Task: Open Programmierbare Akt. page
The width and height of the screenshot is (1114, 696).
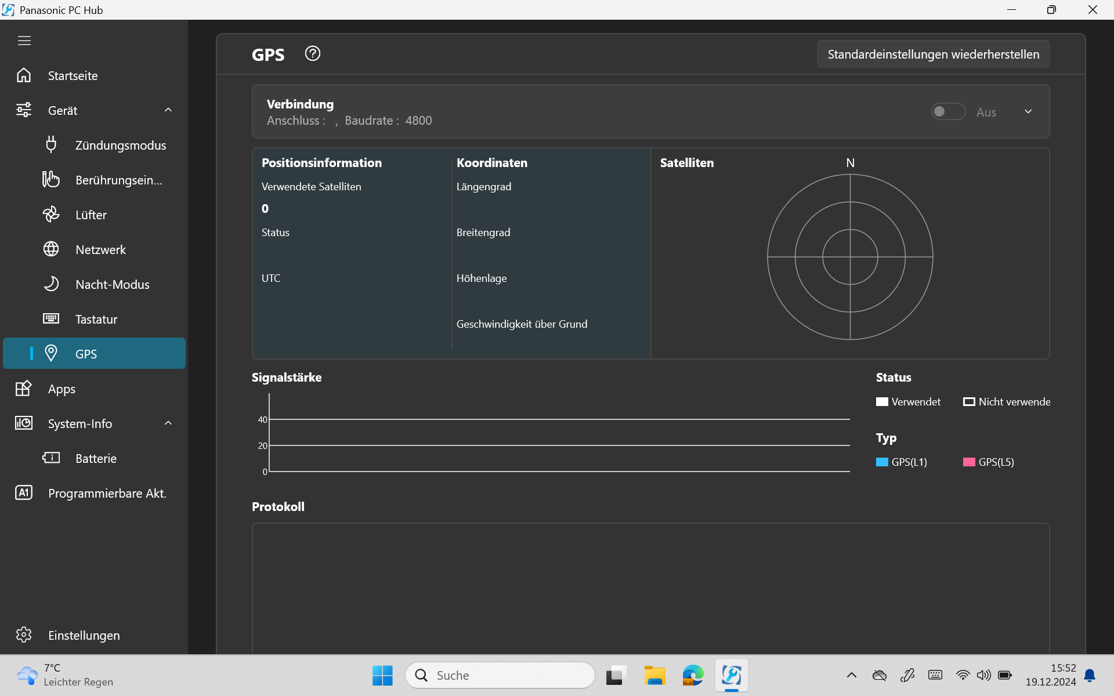Action: (107, 494)
